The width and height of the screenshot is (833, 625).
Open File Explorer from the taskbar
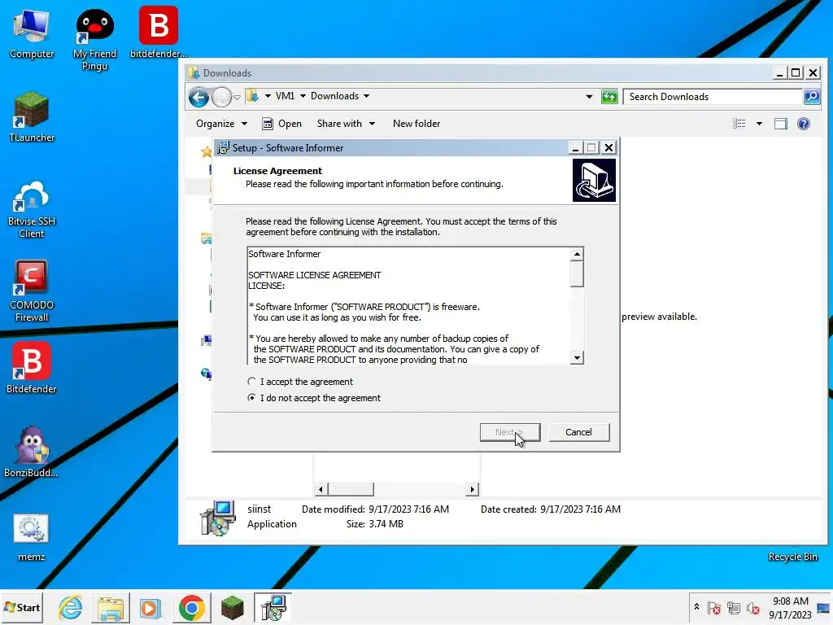click(x=111, y=607)
